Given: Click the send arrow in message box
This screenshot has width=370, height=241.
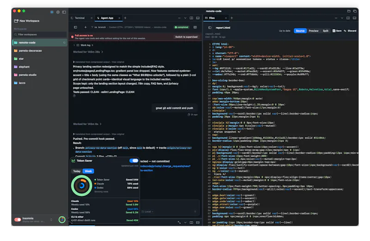Looking at the screenshot, I should tap(195, 212).
